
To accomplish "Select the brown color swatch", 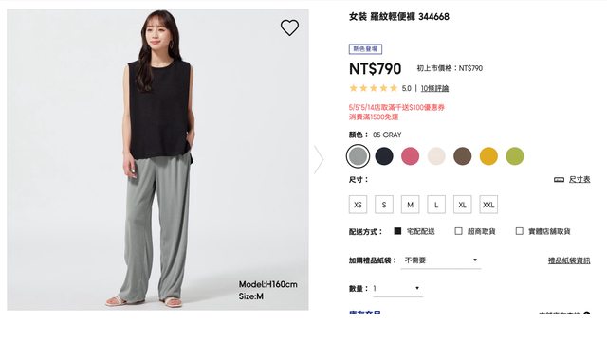I will pyautogui.click(x=462, y=156).
